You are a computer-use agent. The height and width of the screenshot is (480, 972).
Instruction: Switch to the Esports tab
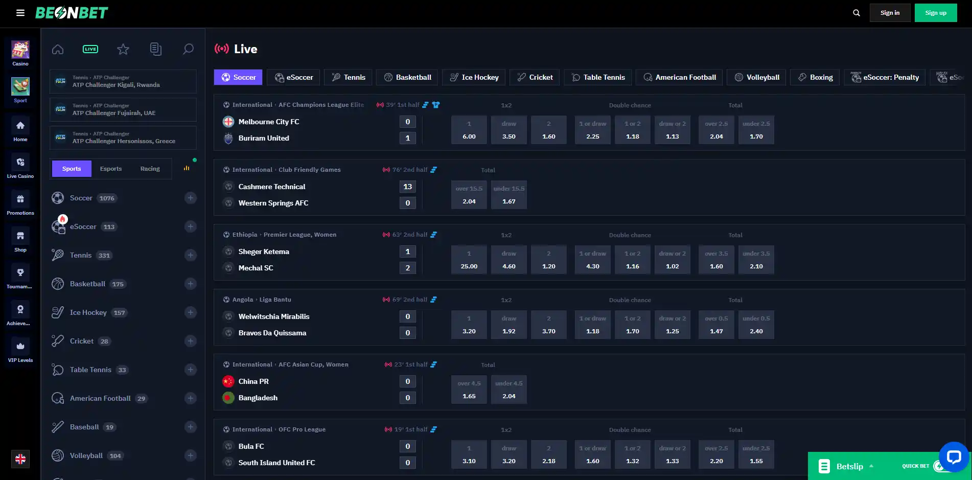pyautogui.click(x=111, y=169)
